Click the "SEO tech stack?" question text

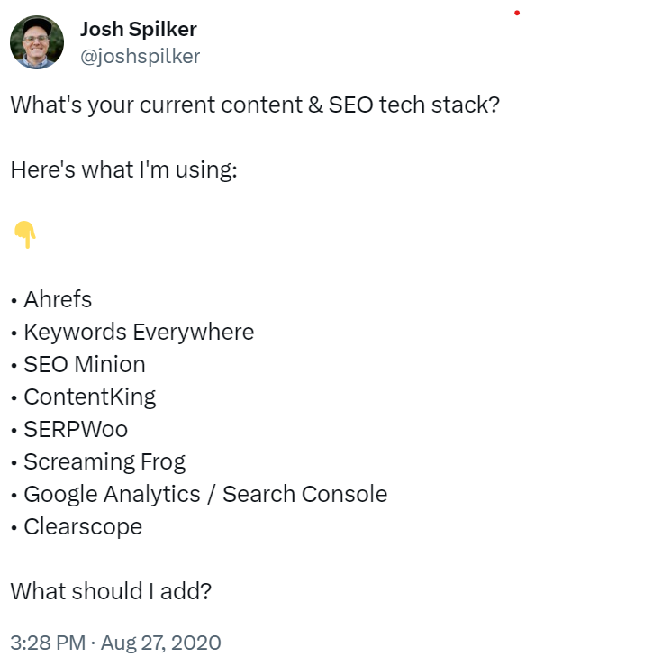[x=413, y=105]
